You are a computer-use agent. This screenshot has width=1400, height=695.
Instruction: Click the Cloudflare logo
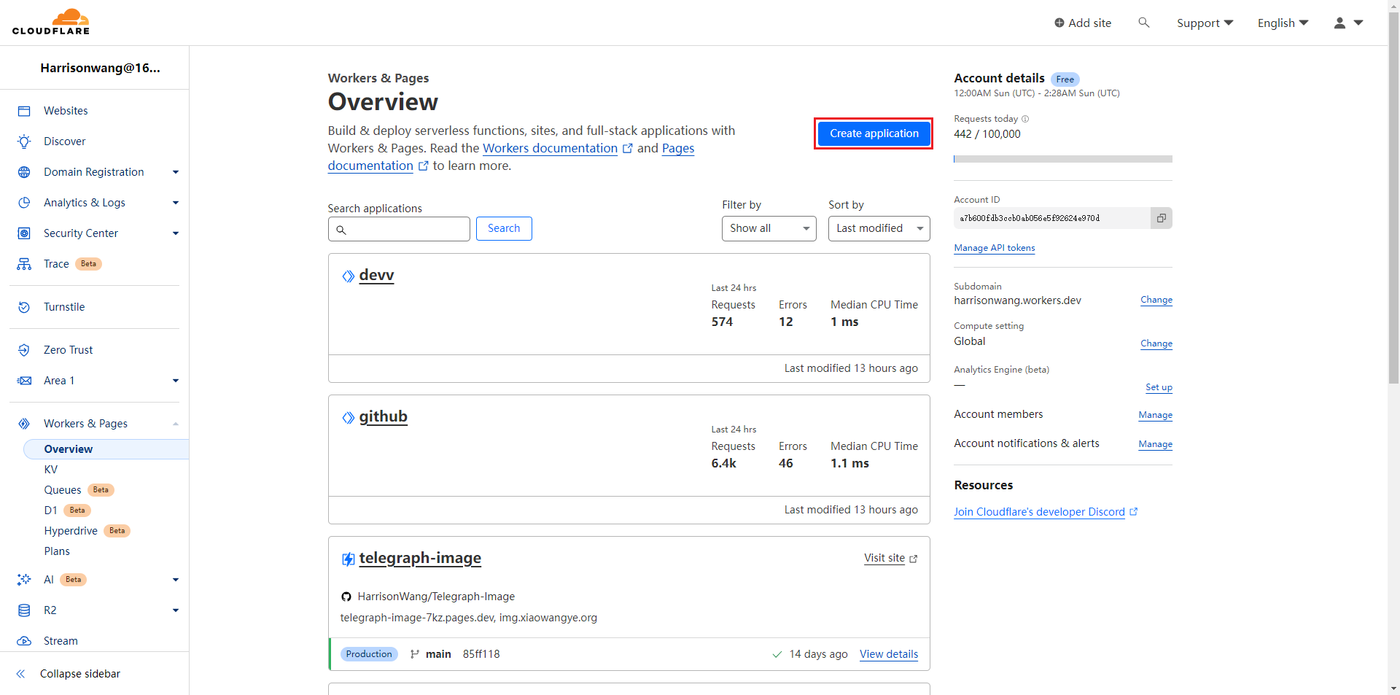51,22
